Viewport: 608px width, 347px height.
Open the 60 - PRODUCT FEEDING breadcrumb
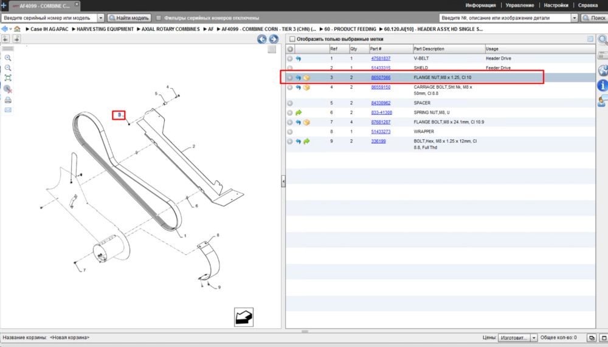(x=350, y=29)
